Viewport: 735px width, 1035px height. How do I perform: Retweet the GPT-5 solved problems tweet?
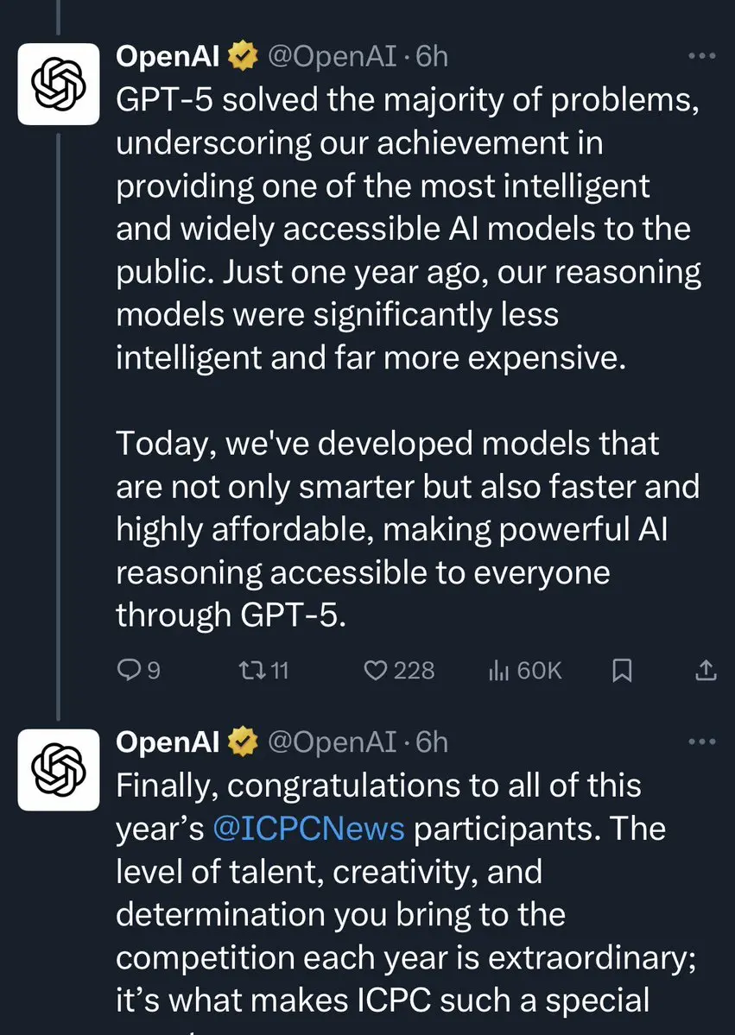[263, 671]
